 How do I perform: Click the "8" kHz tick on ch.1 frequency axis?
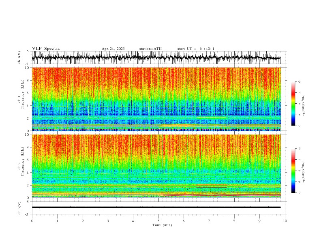coord(28,80)
